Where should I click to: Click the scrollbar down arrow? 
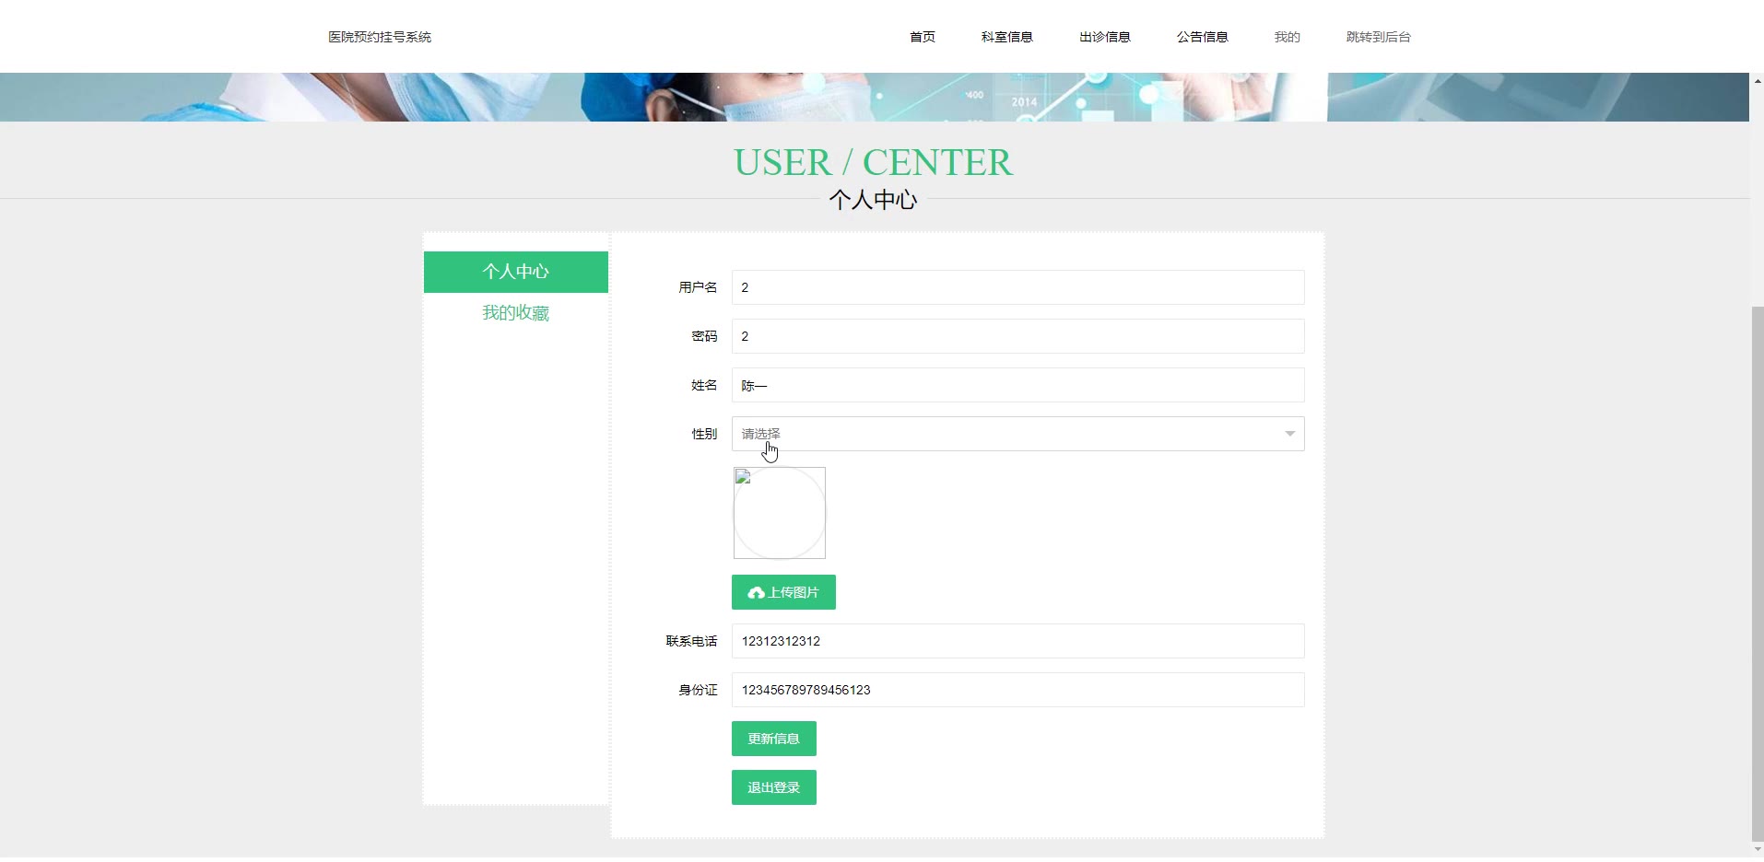pyautogui.click(x=1757, y=849)
